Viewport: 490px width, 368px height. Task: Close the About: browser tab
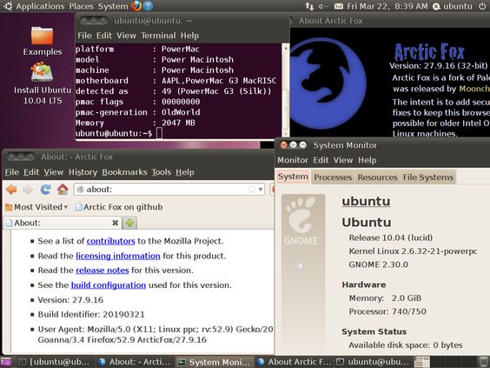115,223
